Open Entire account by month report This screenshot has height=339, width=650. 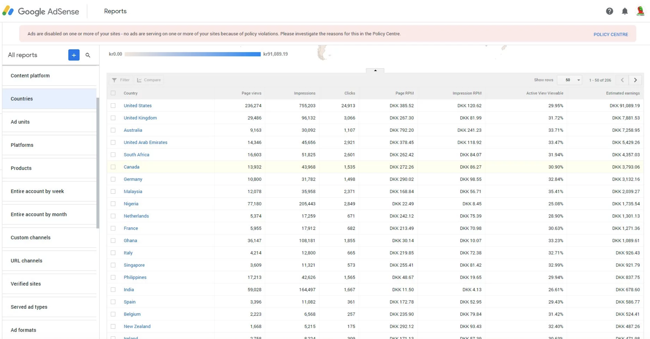(x=49, y=214)
